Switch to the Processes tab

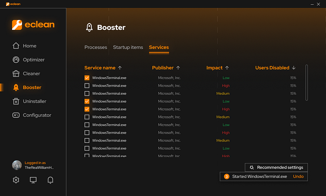click(x=96, y=47)
